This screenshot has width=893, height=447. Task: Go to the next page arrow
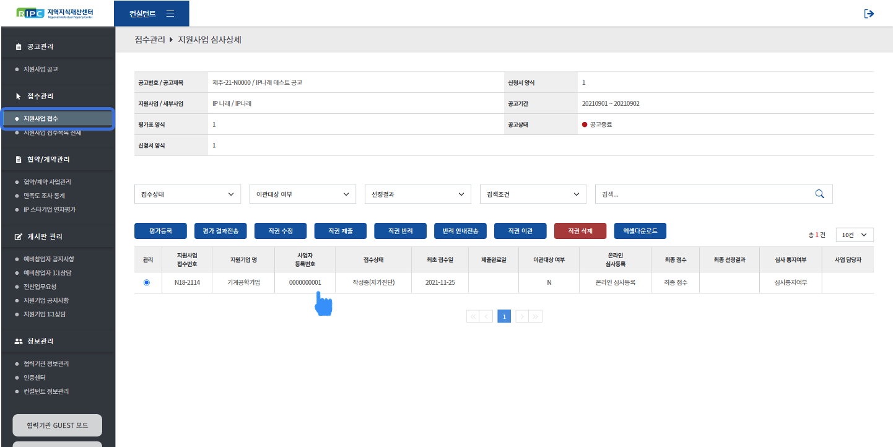521,316
